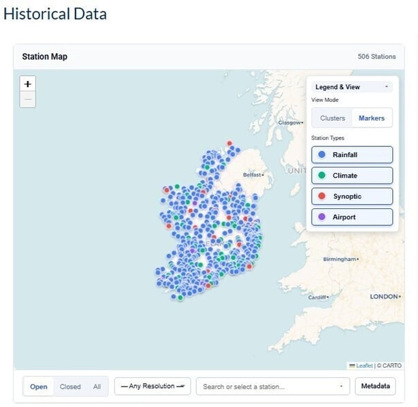Viewport: 418px width, 407px height.
Task: Click the LONDON map label
Action: [384, 296]
